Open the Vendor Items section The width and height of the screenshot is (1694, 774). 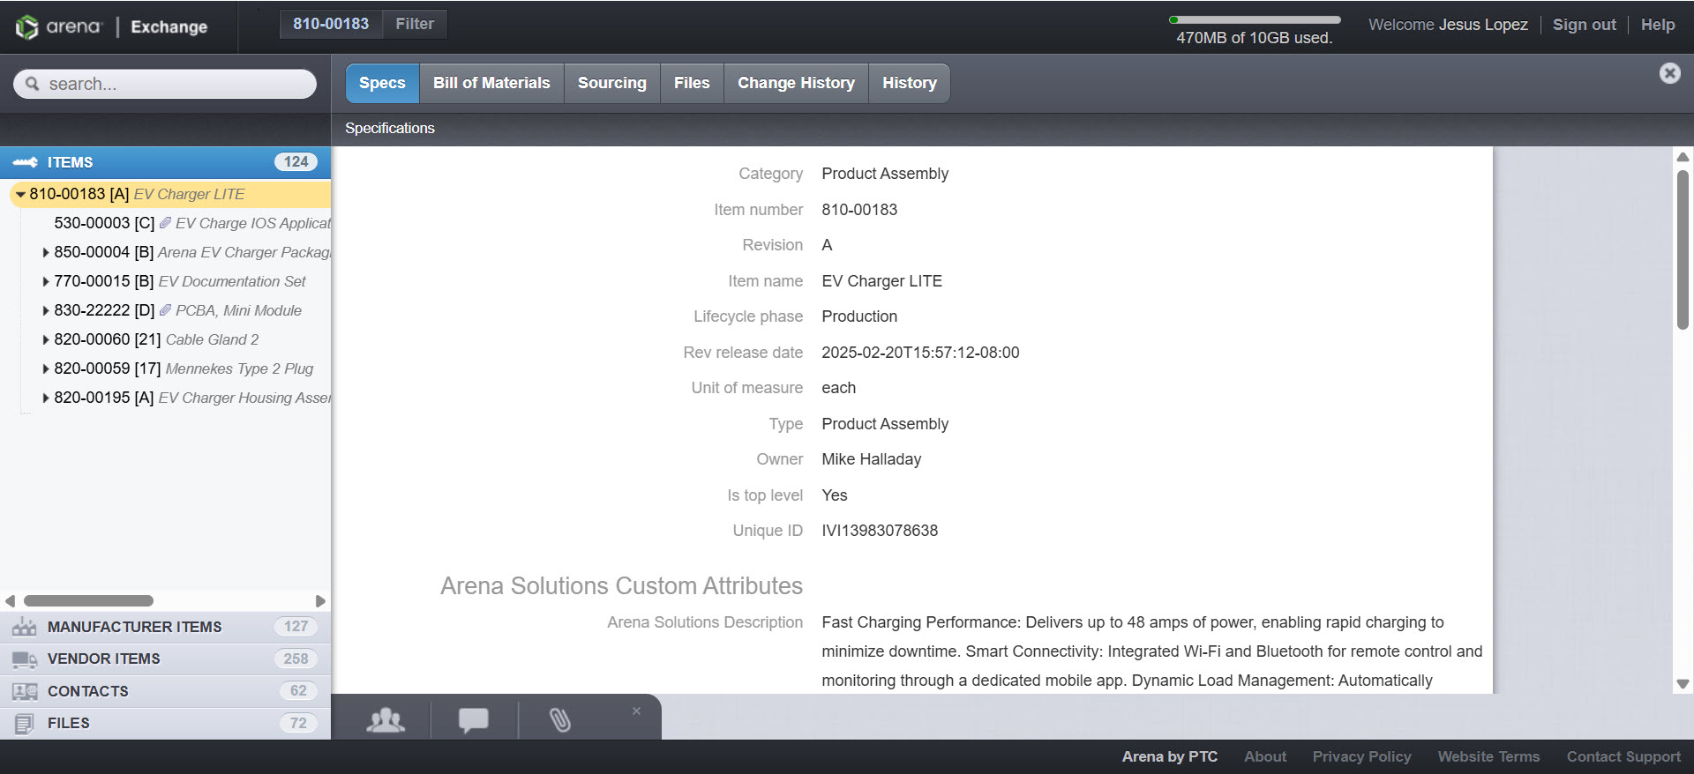[165, 659]
